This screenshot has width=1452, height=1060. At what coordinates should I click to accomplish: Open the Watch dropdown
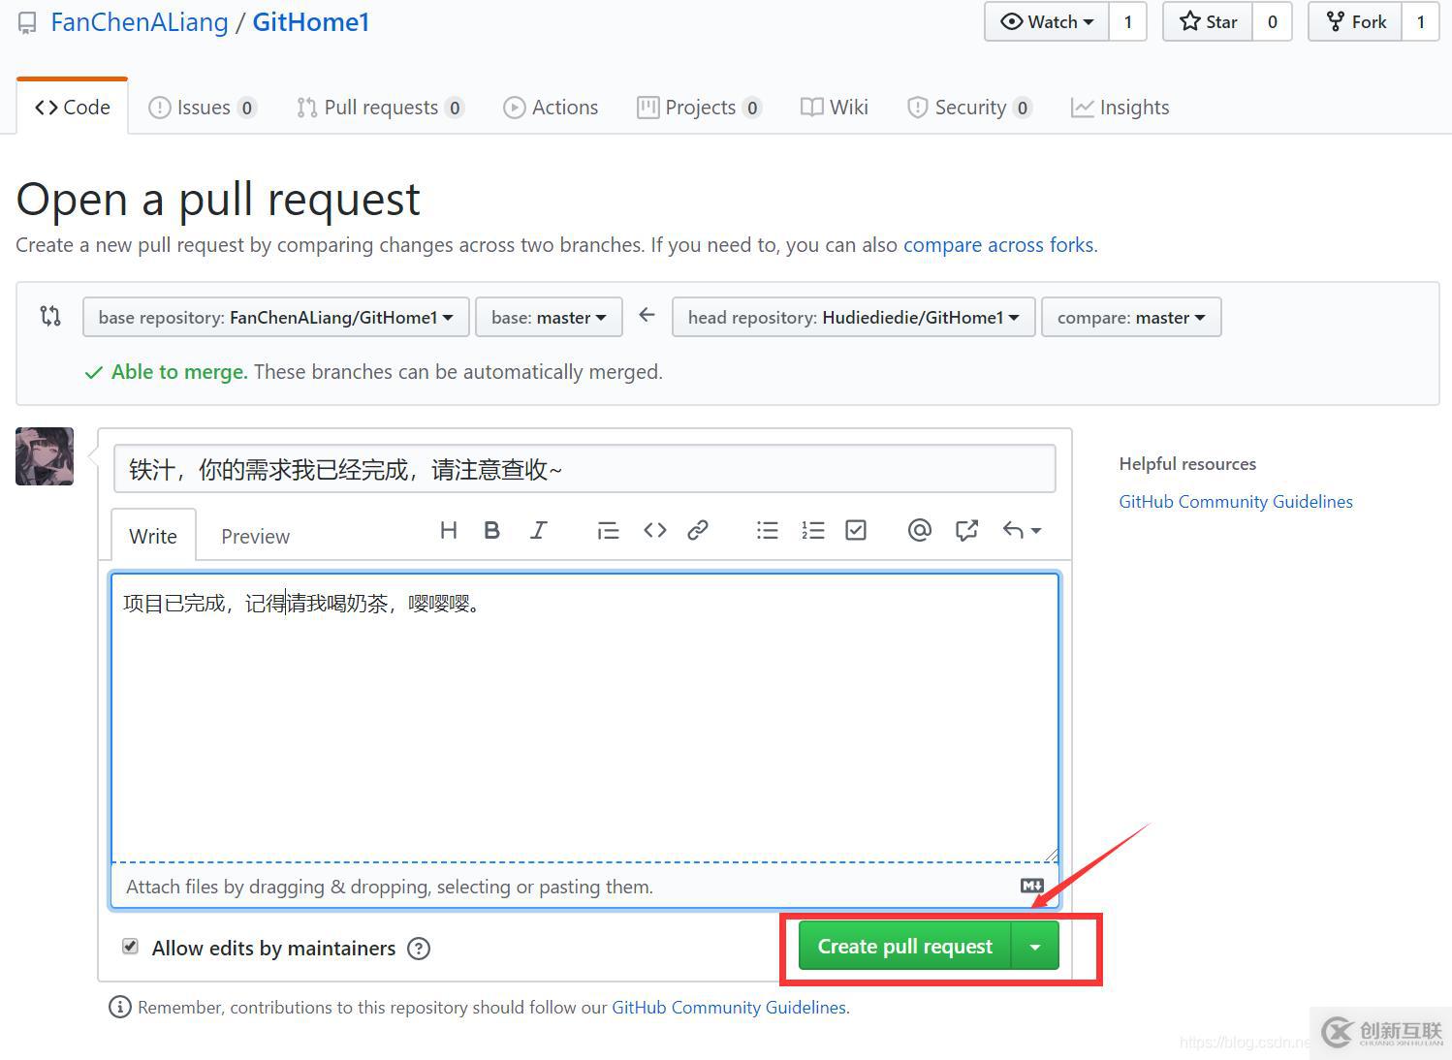[x=1047, y=21]
